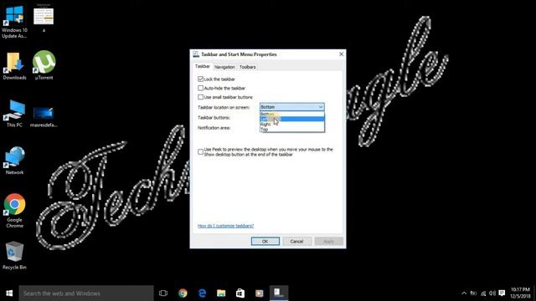Image resolution: width=536 pixels, height=301 pixels.
Task: Open Task View on the taskbar
Action: (163, 293)
